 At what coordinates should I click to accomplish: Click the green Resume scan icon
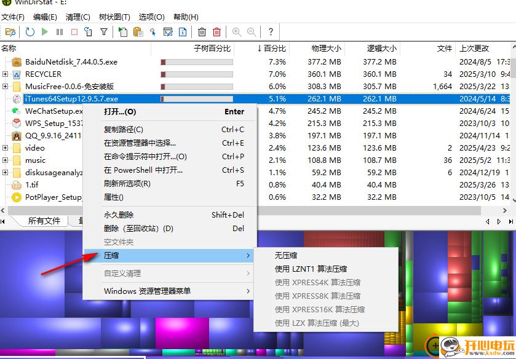pyautogui.click(x=44, y=32)
